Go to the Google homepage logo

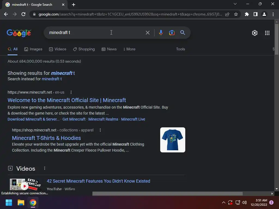pyautogui.click(x=19, y=33)
